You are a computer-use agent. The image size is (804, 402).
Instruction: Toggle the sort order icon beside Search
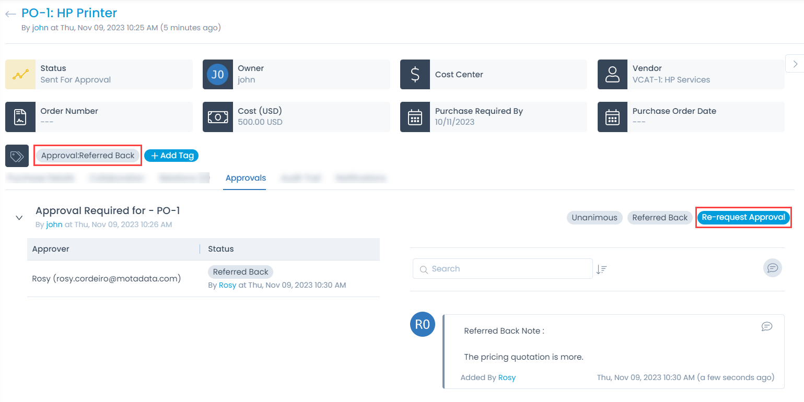pos(602,269)
